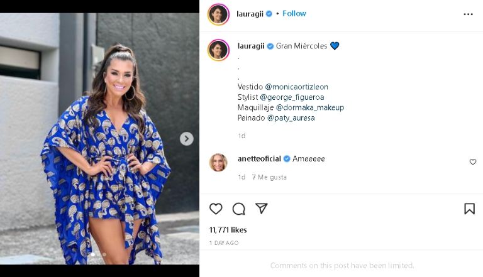483x277 pixels.
Task: Share the post via paper plane icon
Action: click(262, 209)
